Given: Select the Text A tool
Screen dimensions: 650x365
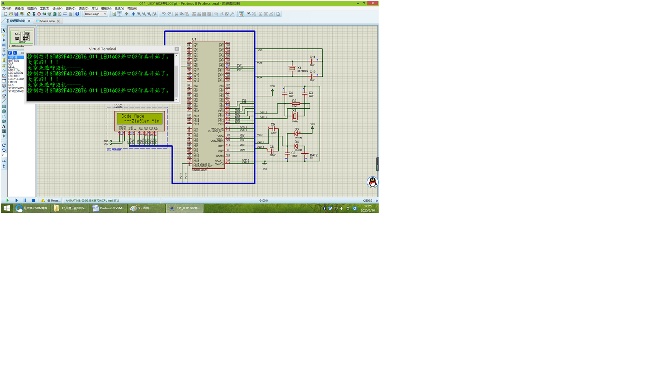Looking at the screenshot, I should [x=4, y=126].
